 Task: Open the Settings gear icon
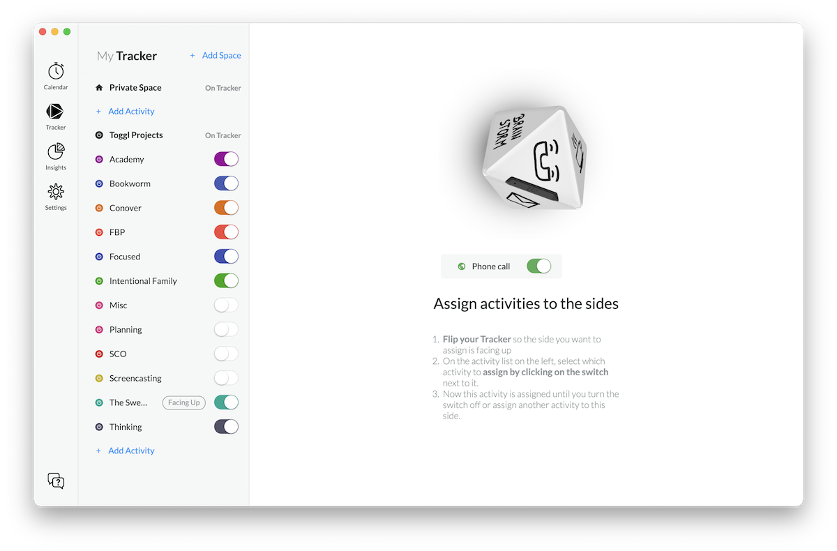[x=56, y=192]
